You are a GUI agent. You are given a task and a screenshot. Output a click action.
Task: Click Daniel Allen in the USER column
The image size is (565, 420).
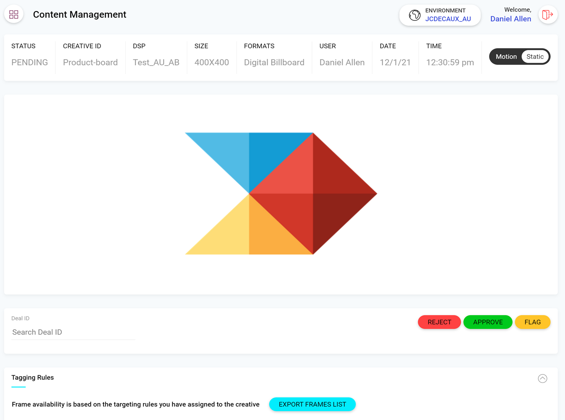342,62
